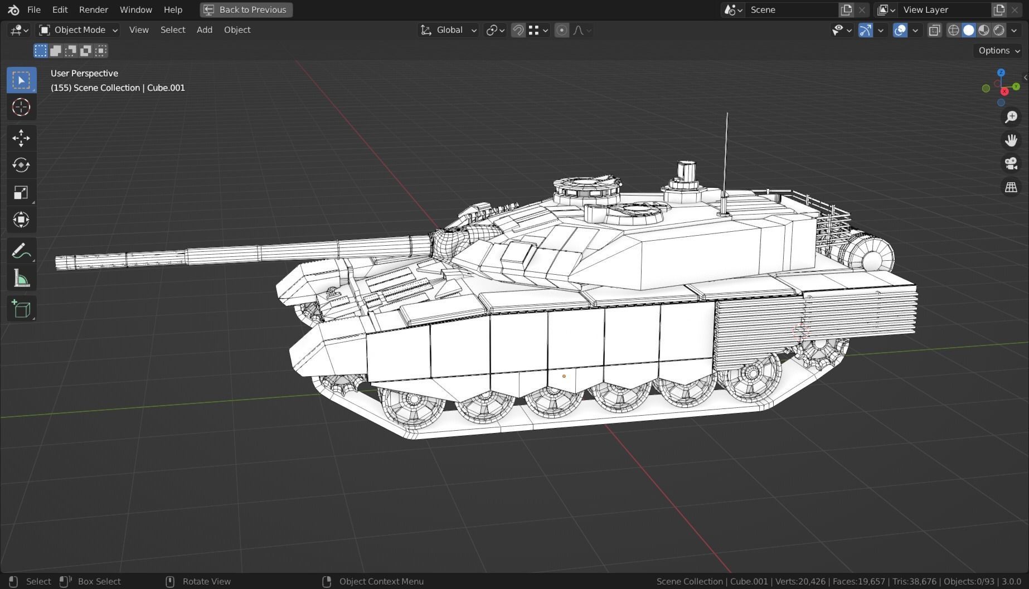Switch to Material Preview shading
The image size is (1029, 589).
pyautogui.click(x=984, y=30)
